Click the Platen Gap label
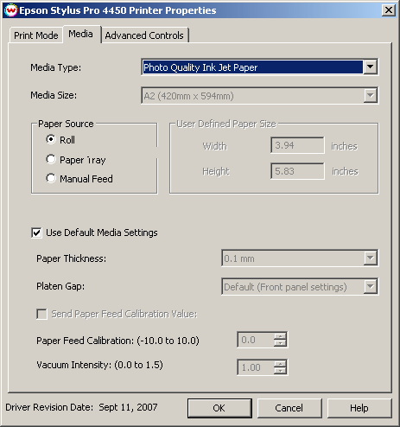The width and height of the screenshot is (400, 427). click(x=60, y=286)
